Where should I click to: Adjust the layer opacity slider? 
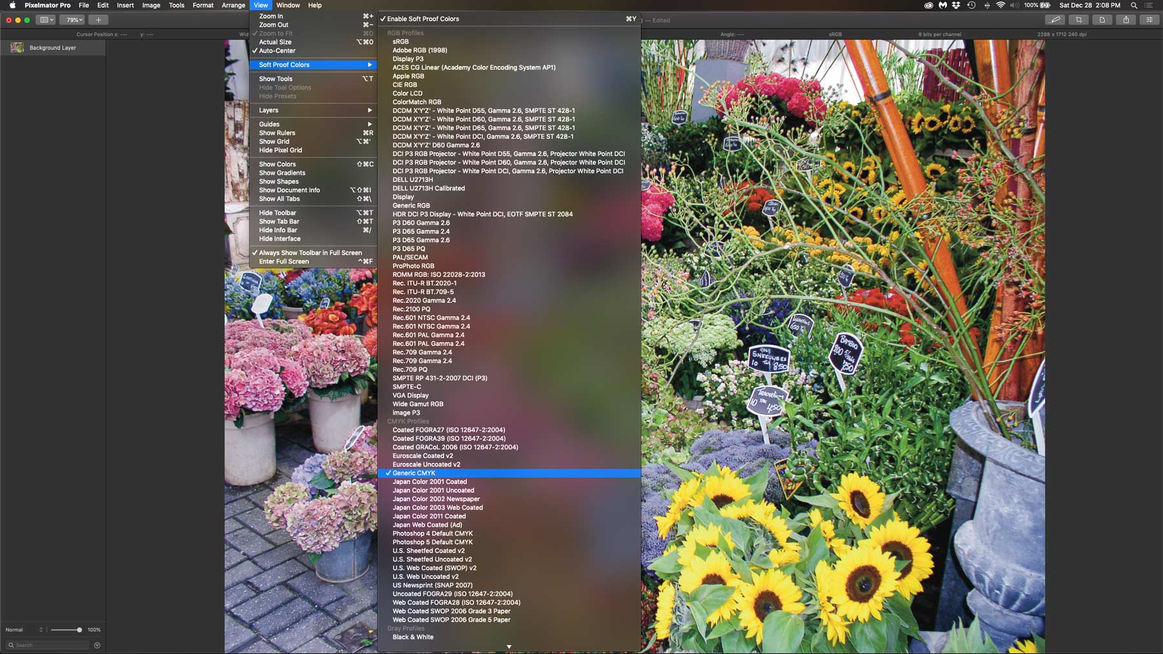[66, 629]
